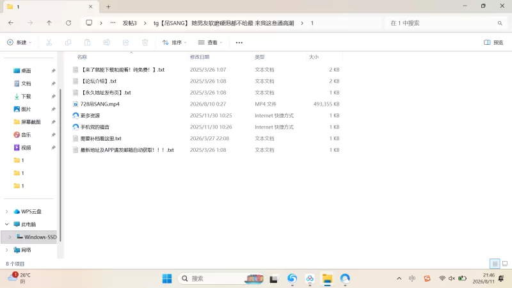Click the pin icon beside 音乐
Image resolution: width=512 pixels, height=288 pixels.
(53, 135)
